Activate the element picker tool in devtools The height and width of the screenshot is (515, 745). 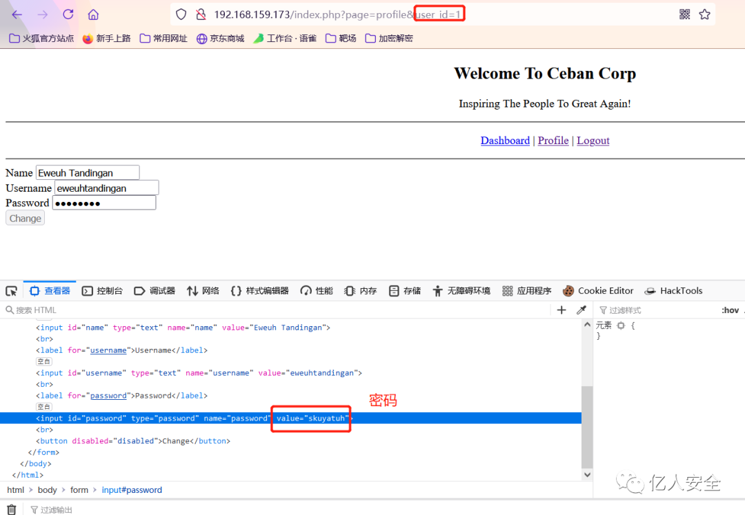point(12,291)
